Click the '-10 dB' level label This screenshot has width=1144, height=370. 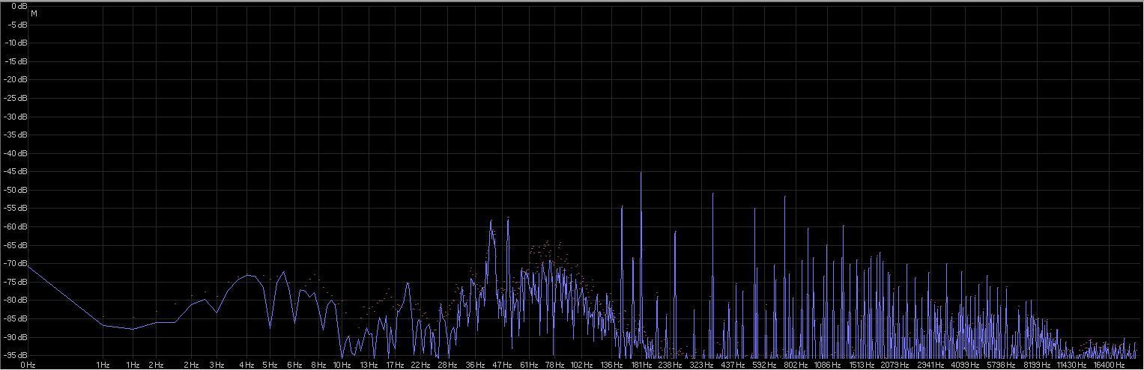point(16,43)
